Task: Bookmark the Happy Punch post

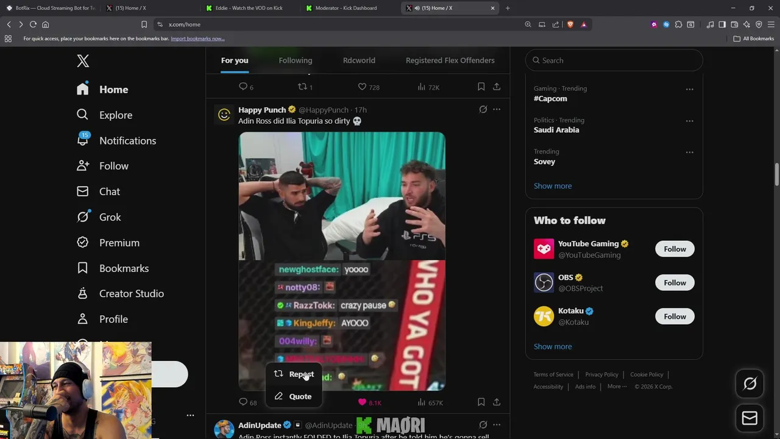Action: tap(481, 402)
